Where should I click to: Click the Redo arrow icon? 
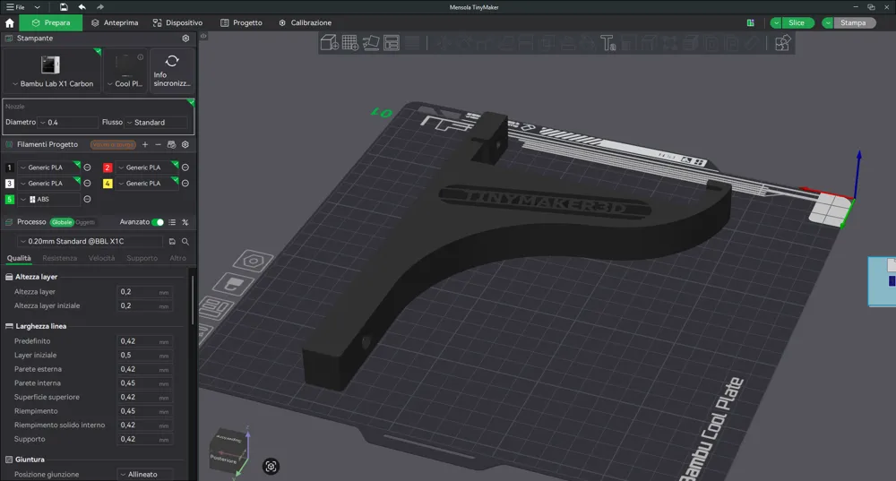click(100, 7)
